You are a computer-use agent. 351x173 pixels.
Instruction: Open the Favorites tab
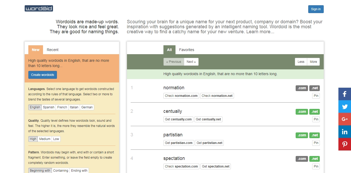187,50
